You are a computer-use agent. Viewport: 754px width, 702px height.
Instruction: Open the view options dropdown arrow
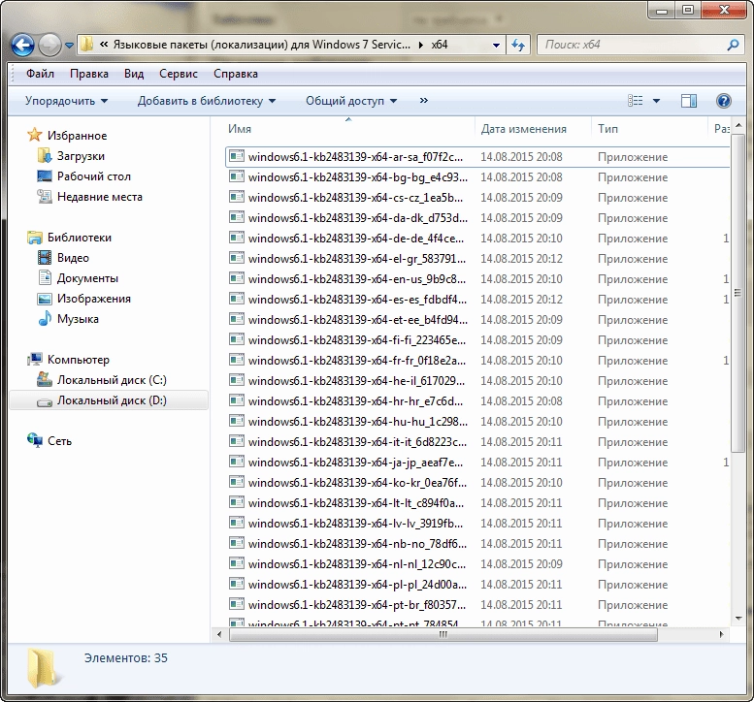(656, 101)
